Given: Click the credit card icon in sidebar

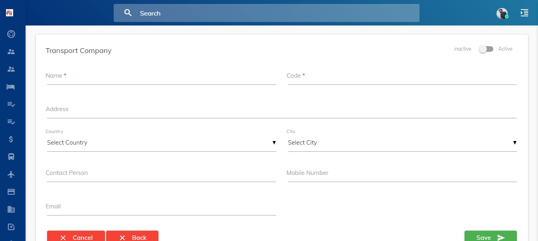Looking at the screenshot, I should pos(11,192).
